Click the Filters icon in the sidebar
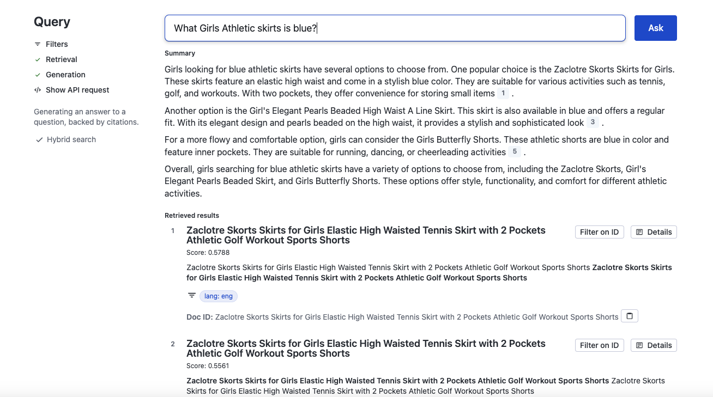The width and height of the screenshot is (713, 397). (x=38, y=44)
